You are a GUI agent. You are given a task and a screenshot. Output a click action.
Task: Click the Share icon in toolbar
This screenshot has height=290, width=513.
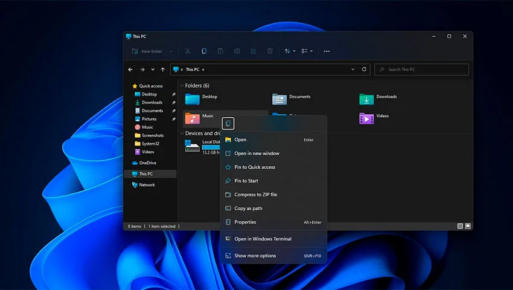point(253,51)
